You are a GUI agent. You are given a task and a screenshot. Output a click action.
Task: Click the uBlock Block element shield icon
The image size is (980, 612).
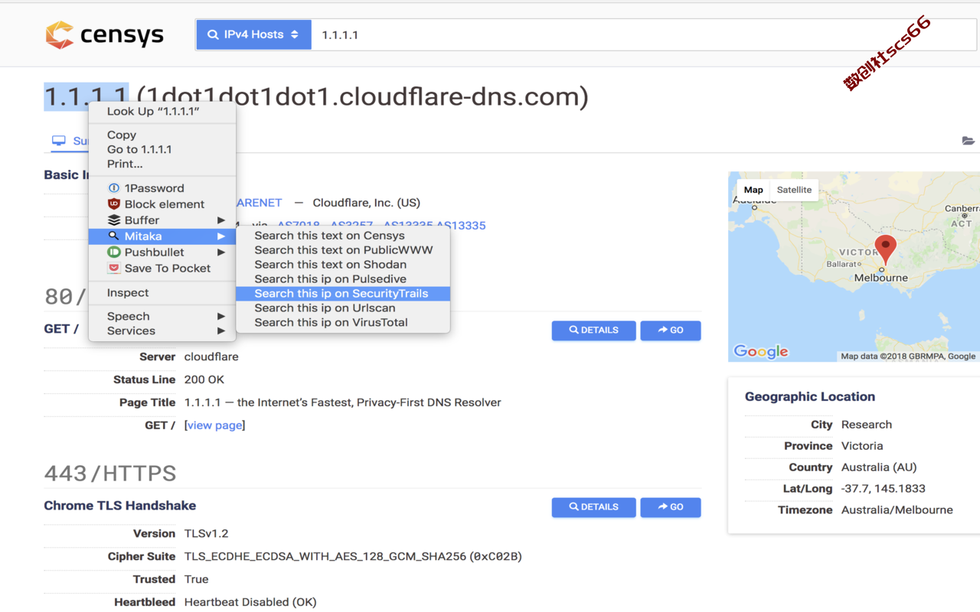(x=114, y=204)
